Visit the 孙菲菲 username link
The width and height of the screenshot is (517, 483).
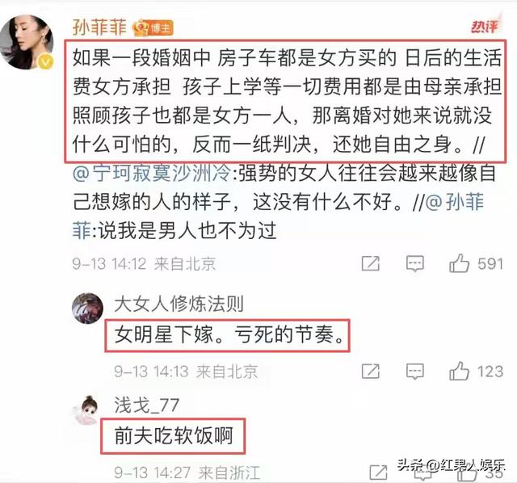99,27
